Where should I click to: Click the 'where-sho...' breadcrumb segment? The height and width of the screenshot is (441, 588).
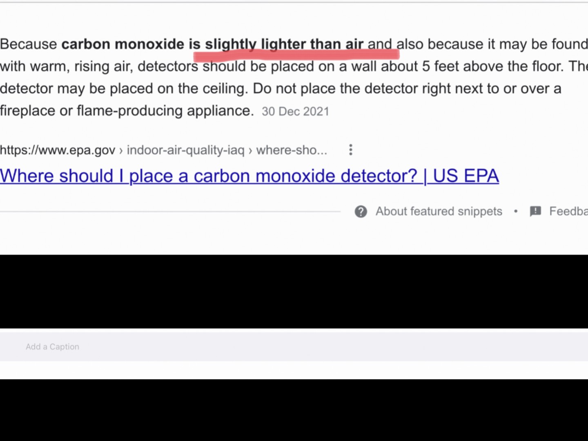[x=292, y=150]
